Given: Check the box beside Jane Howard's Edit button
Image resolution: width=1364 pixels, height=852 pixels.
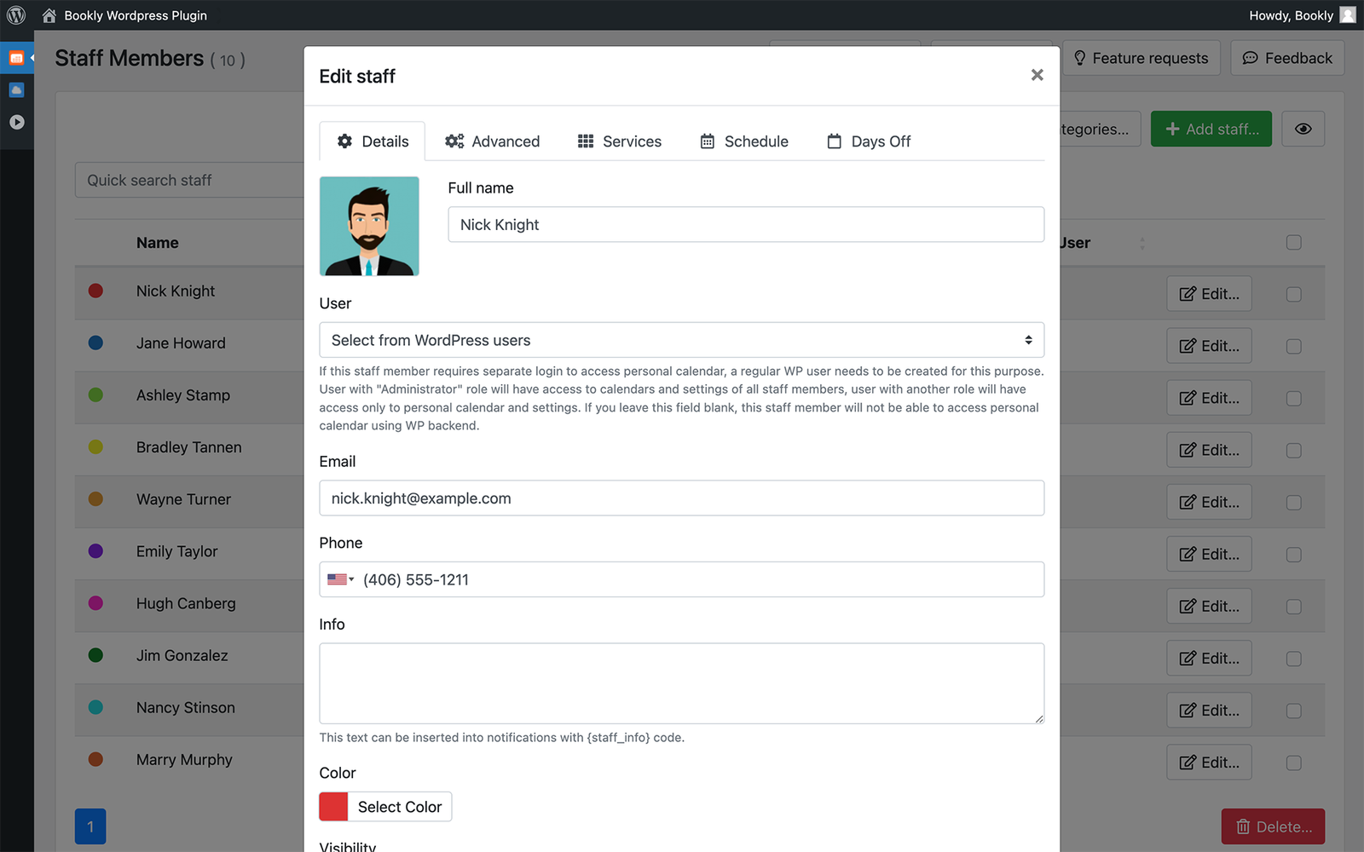Looking at the screenshot, I should (1293, 346).
